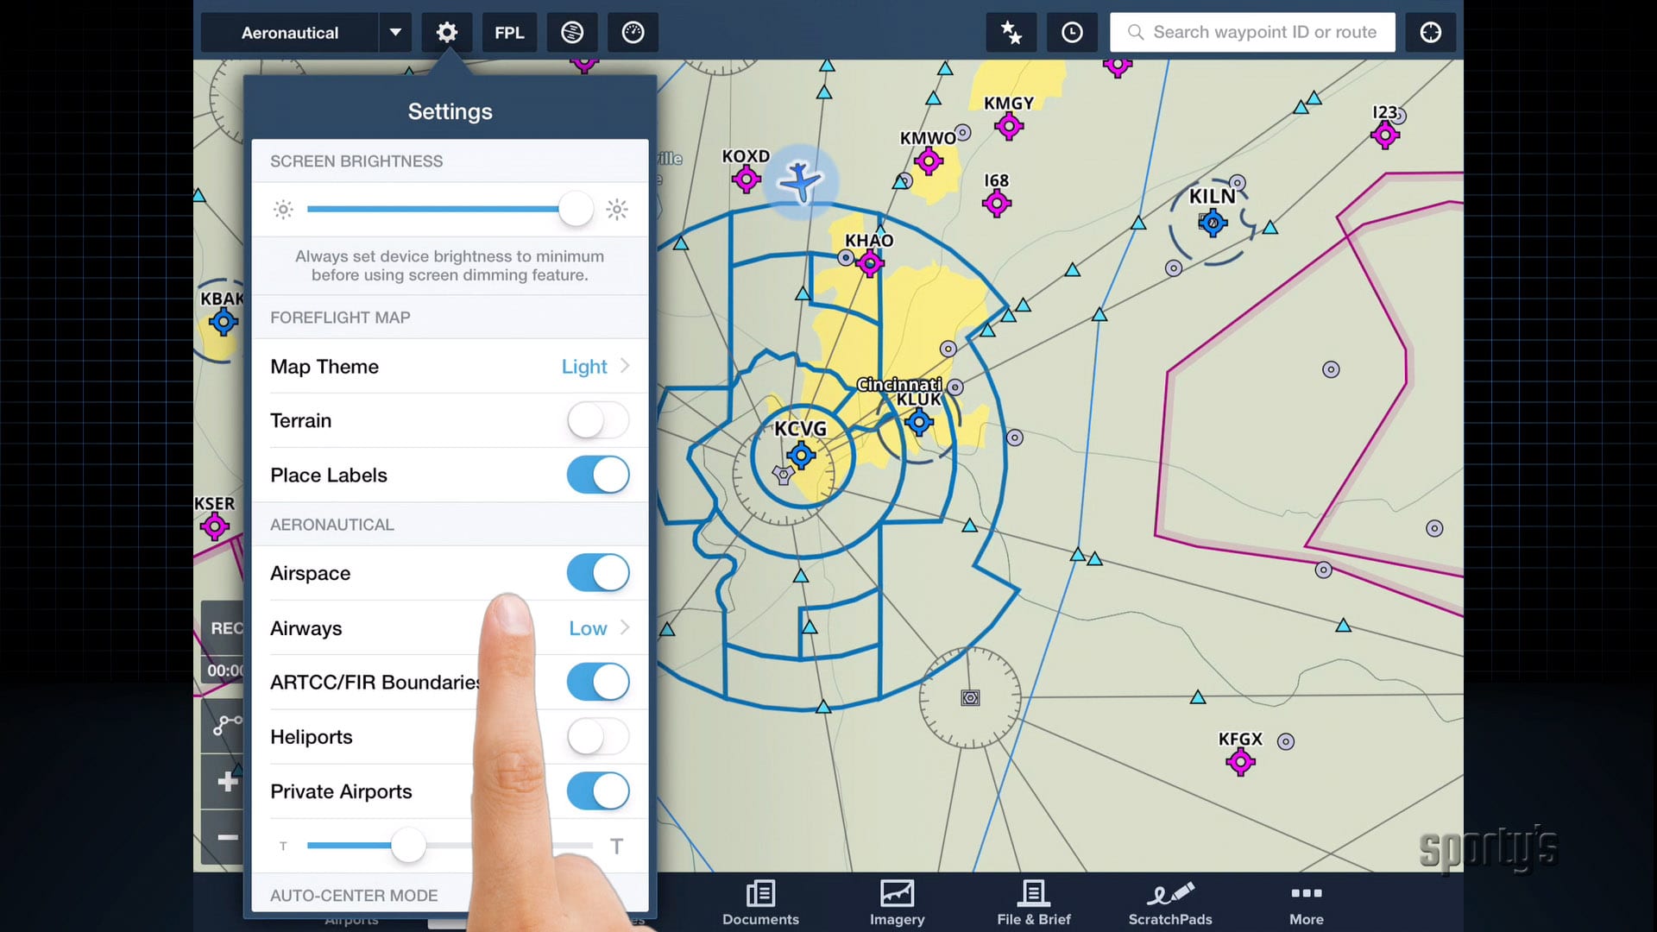The height and width of the screenshot is (932, 1657).
Task: Select the route ruler tool icon
Action: [x=226, y=725]
